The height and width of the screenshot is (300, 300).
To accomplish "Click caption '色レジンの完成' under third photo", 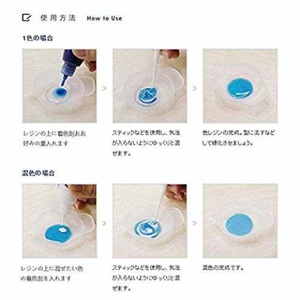I will pos(238,138).
